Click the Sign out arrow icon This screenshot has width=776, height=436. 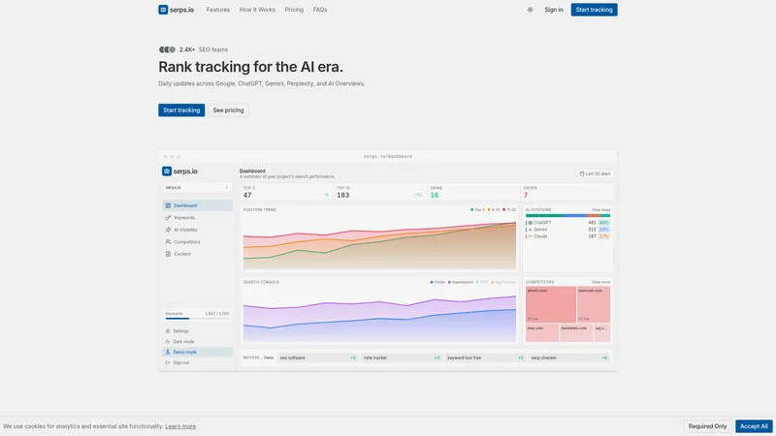pyautogui.click(x=167, y=362)
